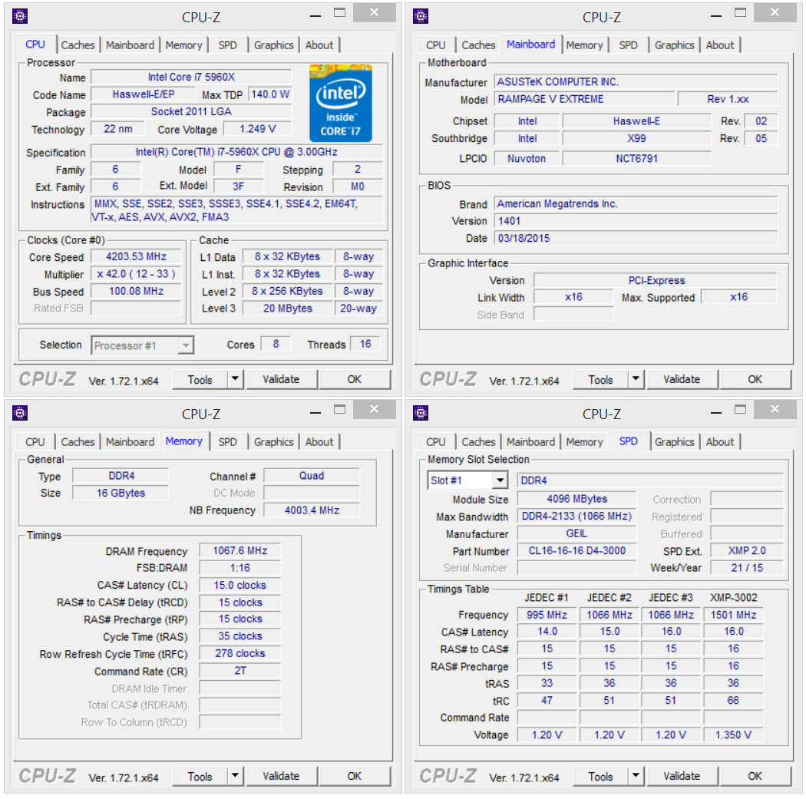Click graphic interface version PCI-Express
Screen dimensions: 806x799
point(656,281)
